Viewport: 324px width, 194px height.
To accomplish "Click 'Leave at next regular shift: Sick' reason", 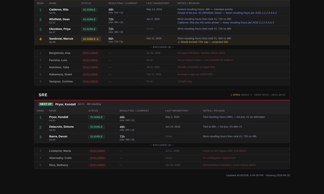I will coord(224,151).
